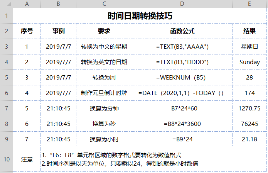Select row 7 header
This screenshot has width=268, height=173.
click(7, 108)
